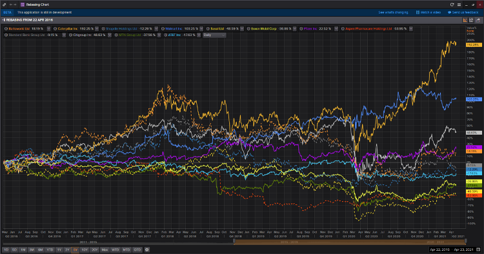Open Caterpillar Inc dropdown arrow

(x=97, y=28)
